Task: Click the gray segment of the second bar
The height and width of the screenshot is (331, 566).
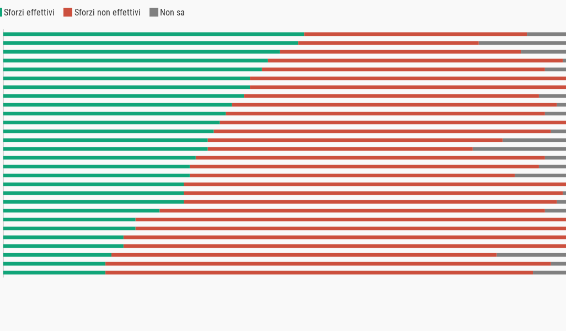Action: 522,43
